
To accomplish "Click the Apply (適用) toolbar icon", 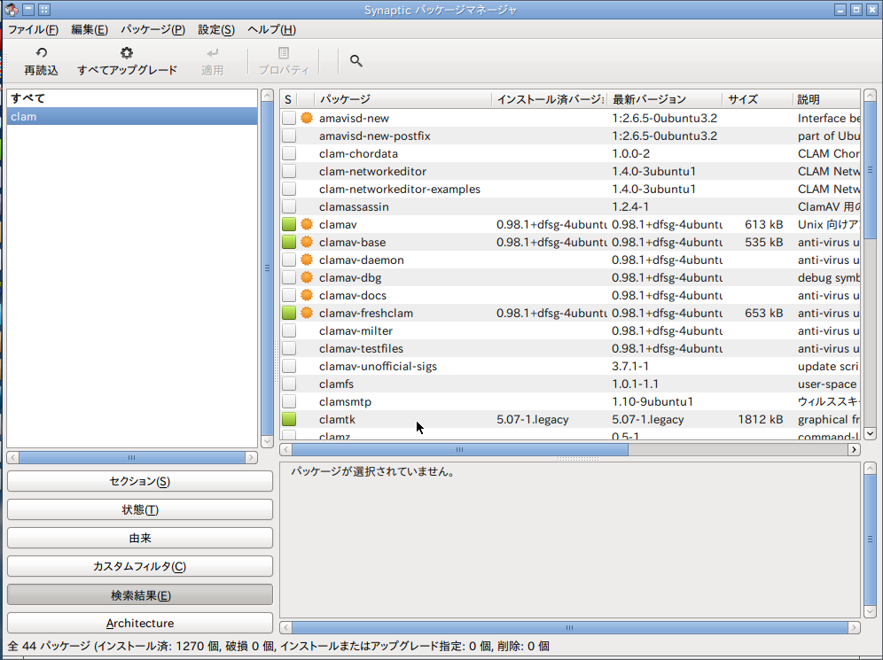I will (212, 53).
